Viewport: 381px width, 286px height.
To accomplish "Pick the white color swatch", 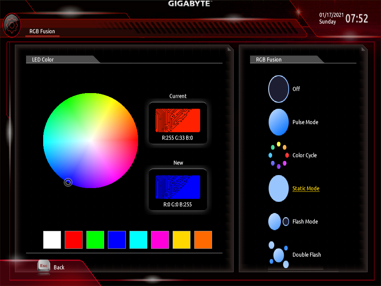I will pyautogui.click(x=52, y=240).
